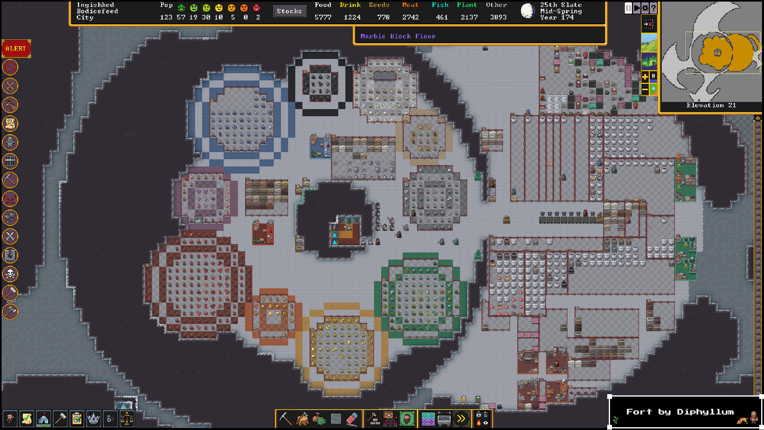Toggle the alert status indicator red button
764x430 pixels.
click(x=16, y=48)
